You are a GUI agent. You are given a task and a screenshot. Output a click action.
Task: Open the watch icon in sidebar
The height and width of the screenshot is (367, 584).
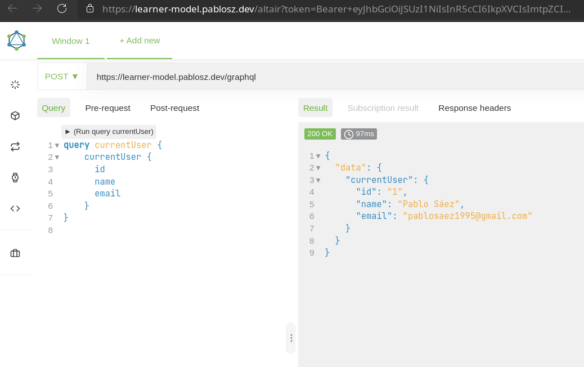pos(15,177)
